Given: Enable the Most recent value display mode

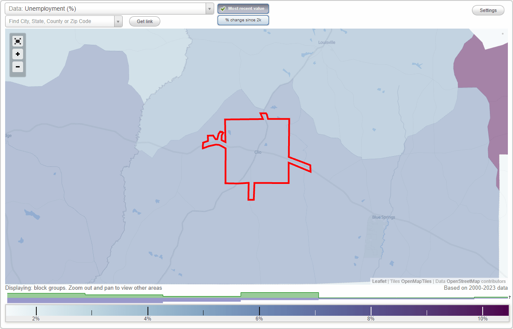Looking at the screenshot, I should (243, 9).
